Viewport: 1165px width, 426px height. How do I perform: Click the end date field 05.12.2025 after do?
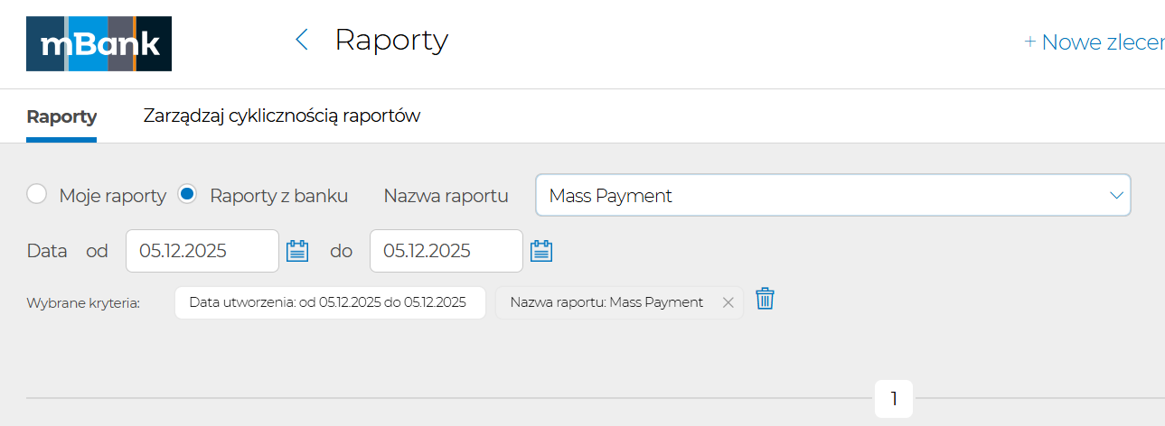[446, 251]
